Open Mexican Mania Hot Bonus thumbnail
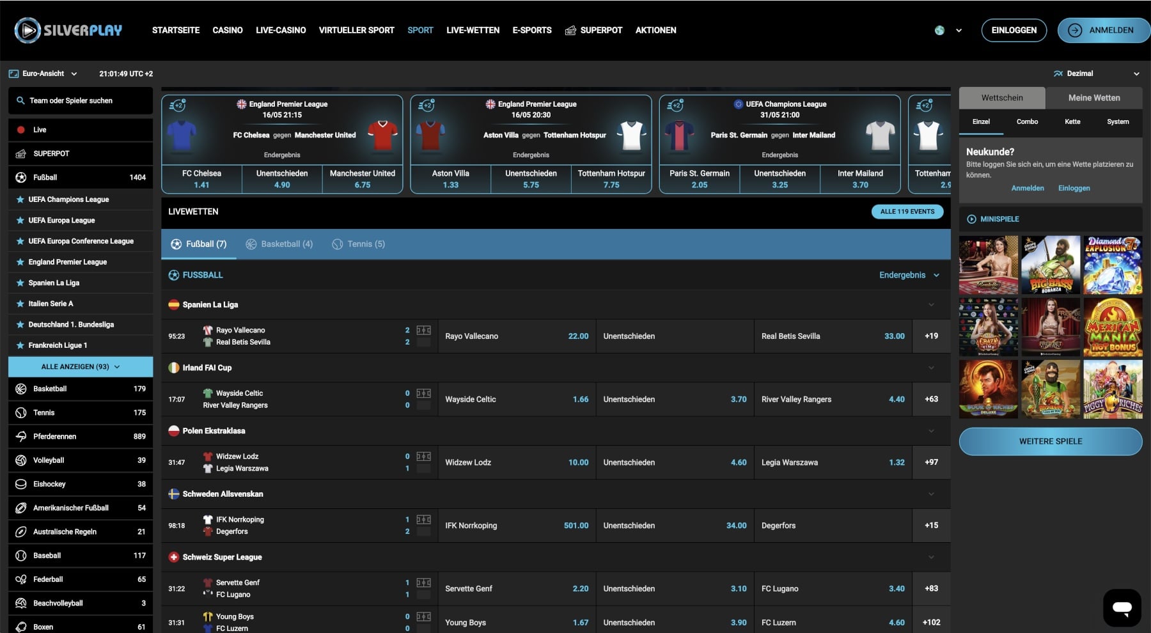This screenshot has width=1151, height=633. click(x=1113, y=327)
